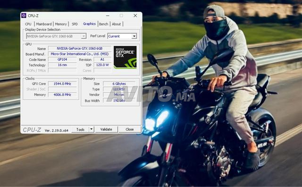The height and width of the screenshot is (187, 302).
Task: Click the Revision A1 value
Action: (x=102, y=59)
